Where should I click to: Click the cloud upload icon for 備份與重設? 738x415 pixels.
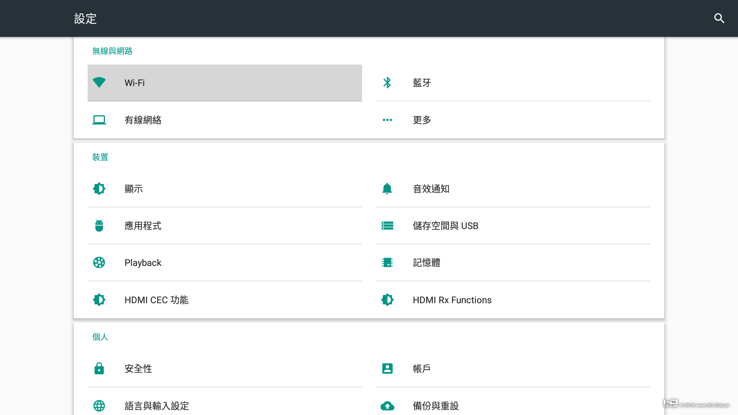tap(387, 406)
